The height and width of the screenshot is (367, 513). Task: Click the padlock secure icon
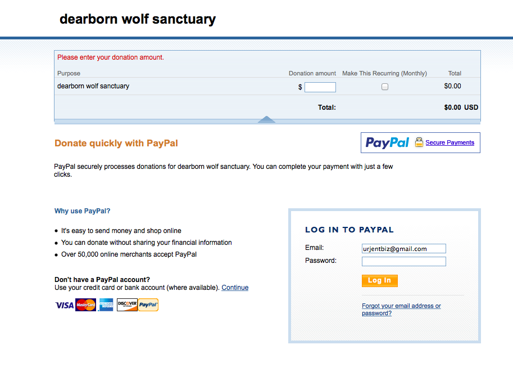pyautogui.click(x=419, y=142)
